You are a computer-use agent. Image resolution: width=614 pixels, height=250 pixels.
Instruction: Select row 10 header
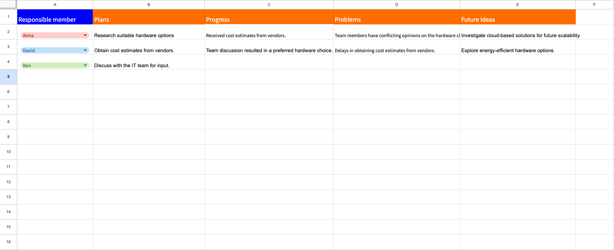(8, 152)
